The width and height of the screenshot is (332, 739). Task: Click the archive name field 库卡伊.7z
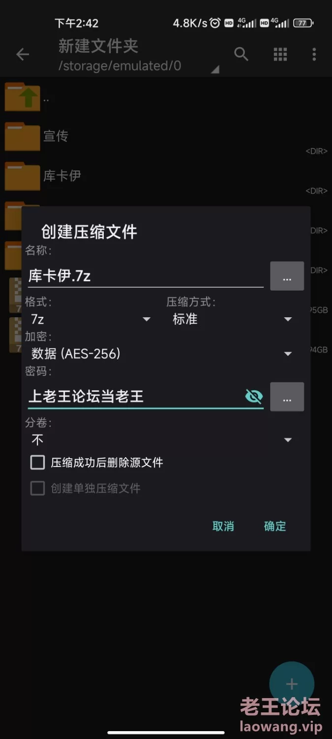(x=146, y=276)
